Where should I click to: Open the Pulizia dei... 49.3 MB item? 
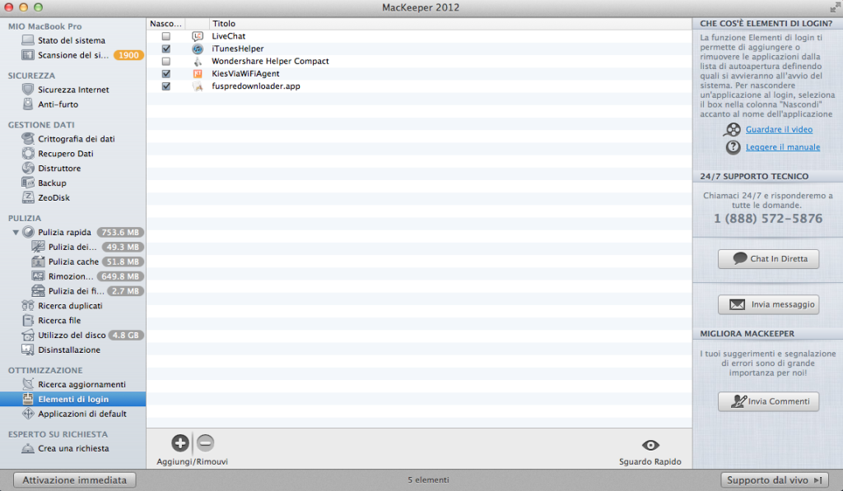(x=73, y=247)
